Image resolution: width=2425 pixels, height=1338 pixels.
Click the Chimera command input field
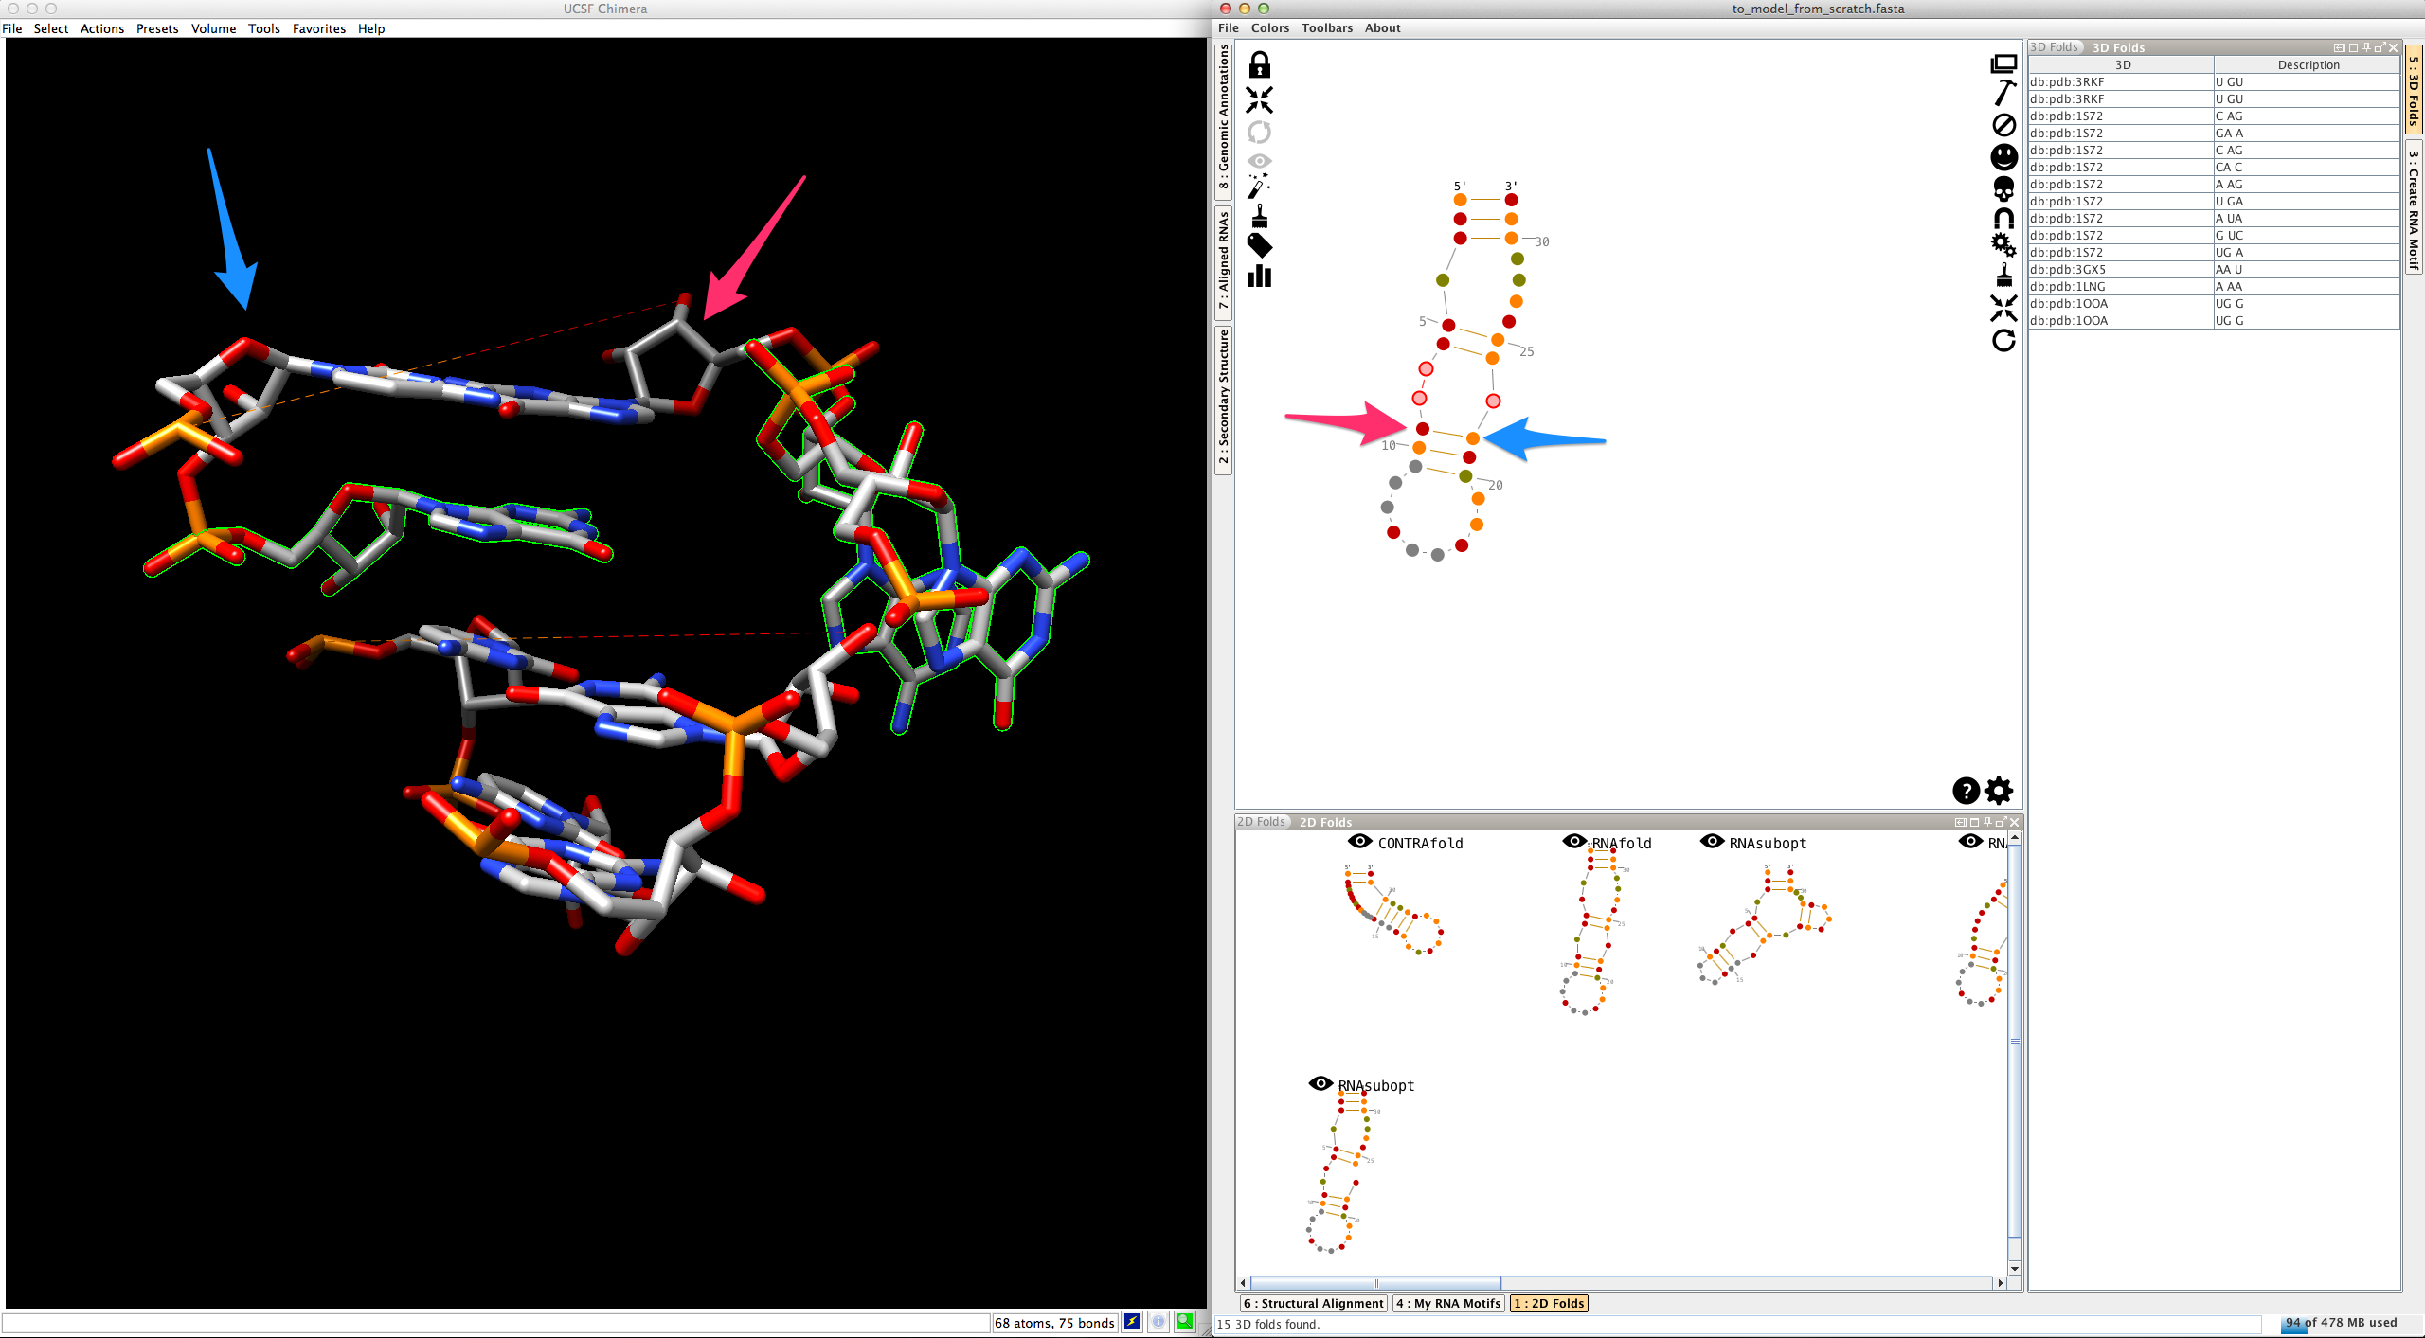click(496, 1323)
